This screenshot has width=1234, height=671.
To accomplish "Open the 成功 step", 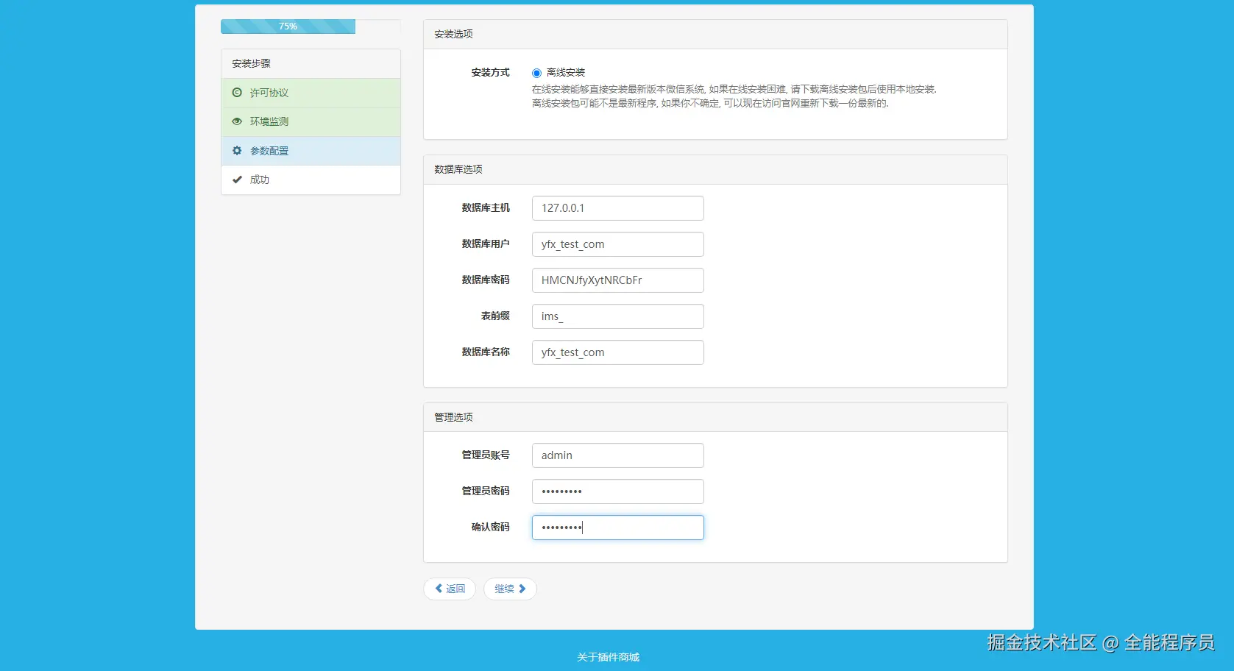I will coord(311,180).
